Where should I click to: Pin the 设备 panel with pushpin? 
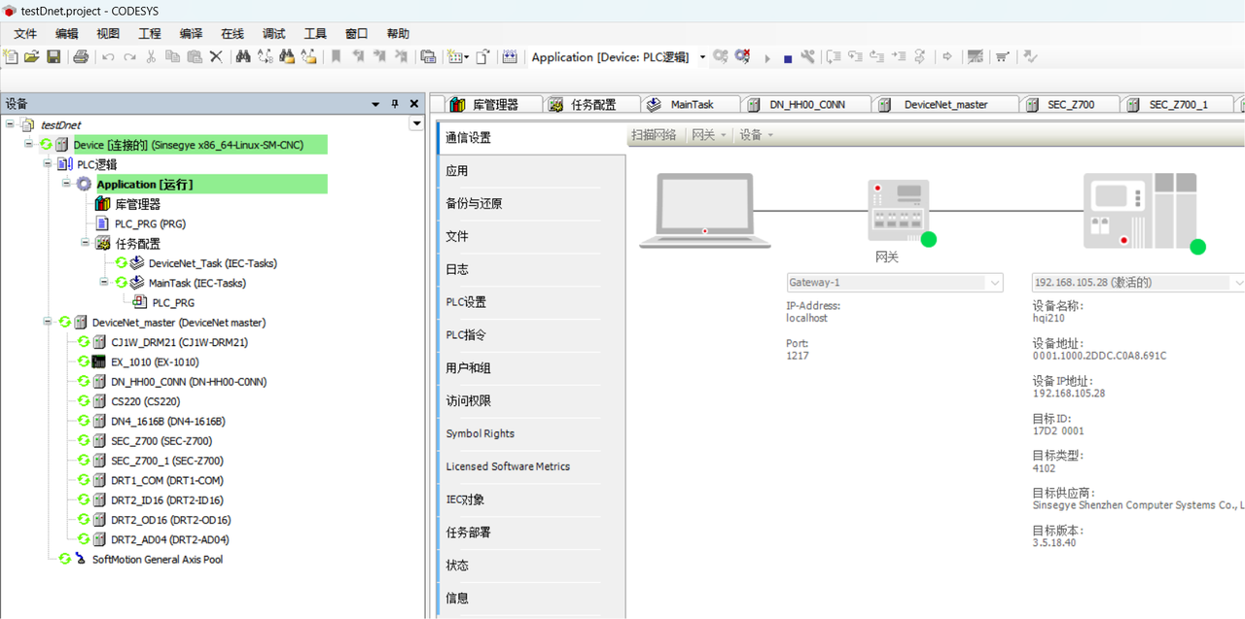[395, 104]
